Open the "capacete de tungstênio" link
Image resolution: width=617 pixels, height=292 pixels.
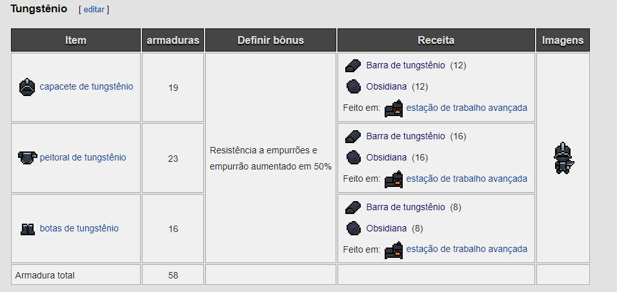[86, 86]
